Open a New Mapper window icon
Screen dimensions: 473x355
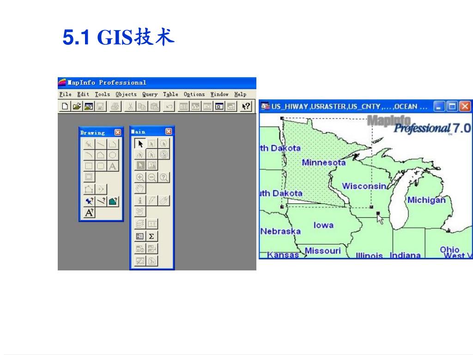pos(195,106)
